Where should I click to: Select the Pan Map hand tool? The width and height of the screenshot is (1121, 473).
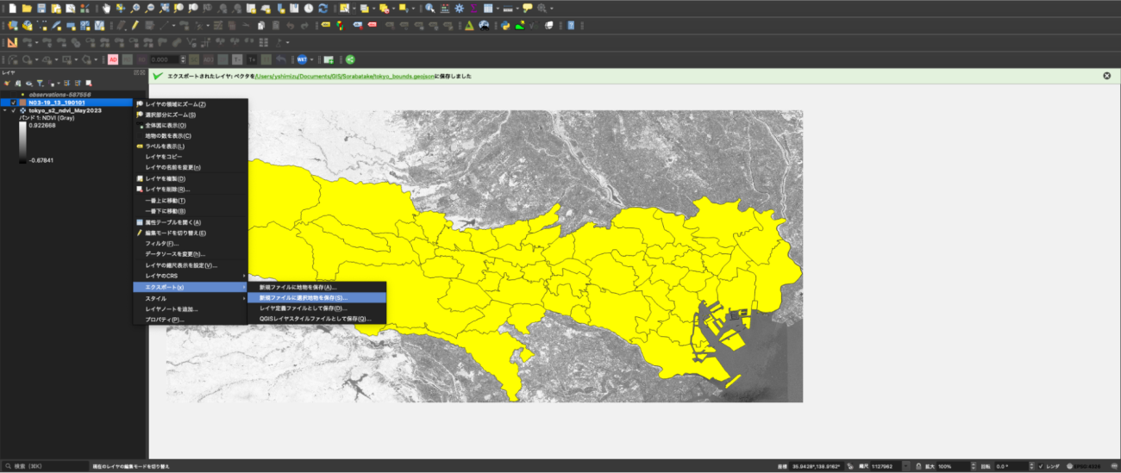pos(106,8)
